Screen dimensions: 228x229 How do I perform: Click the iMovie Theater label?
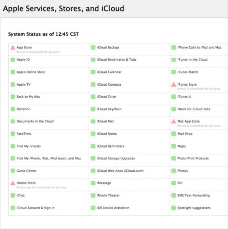(x=108, y=195)
